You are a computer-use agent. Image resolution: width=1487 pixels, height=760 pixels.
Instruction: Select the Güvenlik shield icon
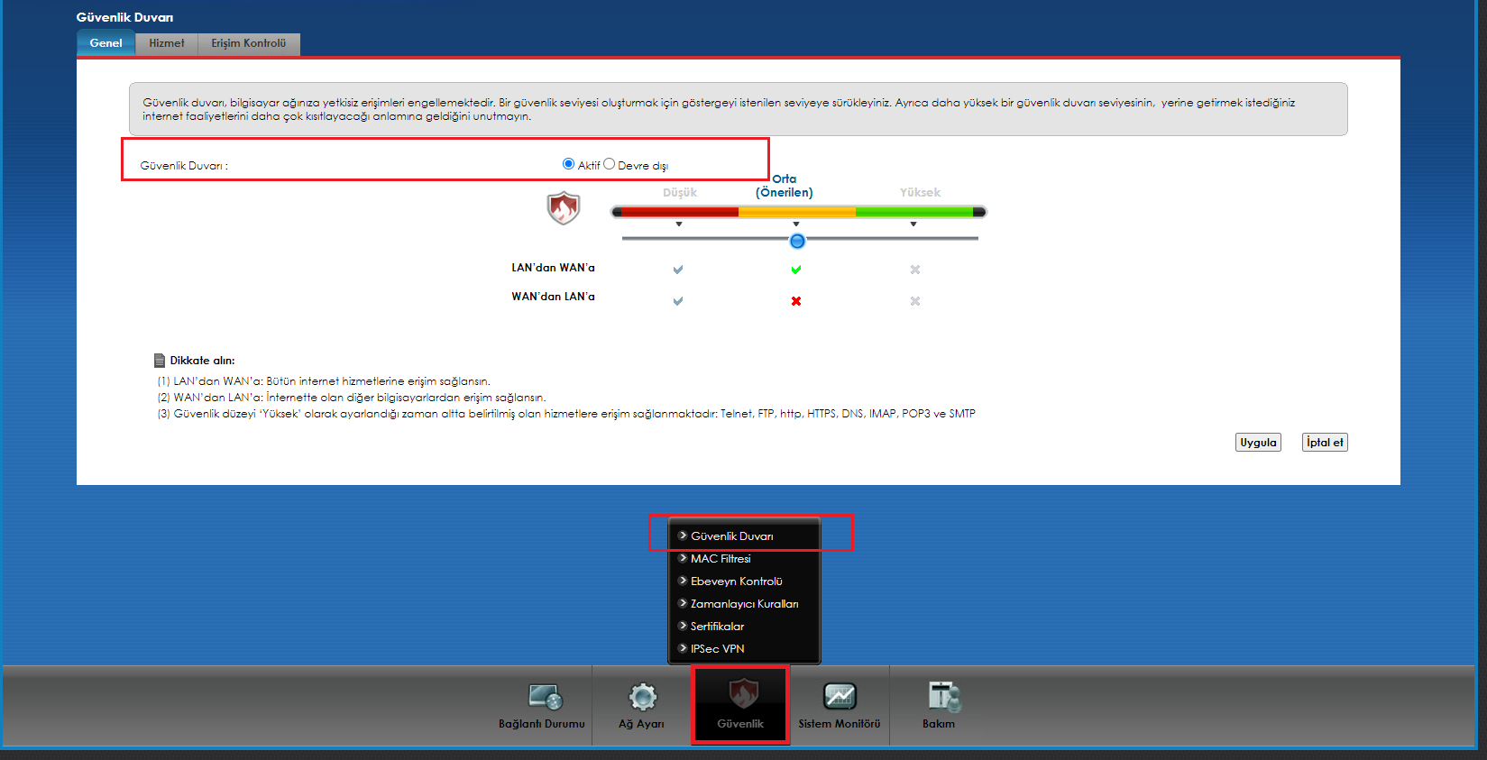pos(742,693)
